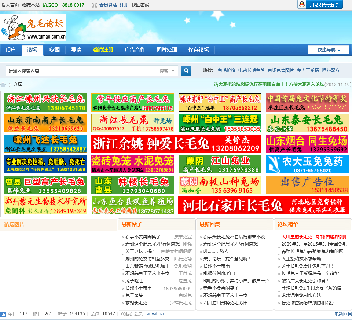352x320 pixels.
Task: Click hot search 兔毛价格
Action: click(x=226, y=70)
